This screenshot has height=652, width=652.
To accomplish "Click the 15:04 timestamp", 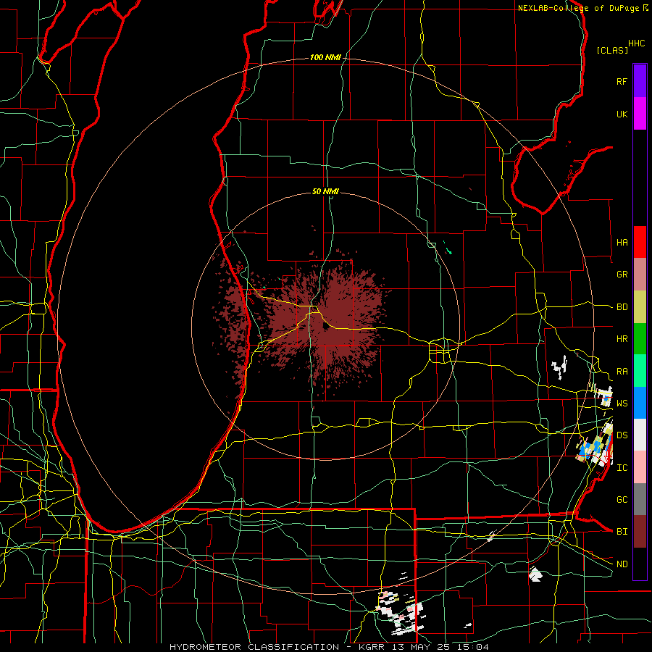I will 474,647.
